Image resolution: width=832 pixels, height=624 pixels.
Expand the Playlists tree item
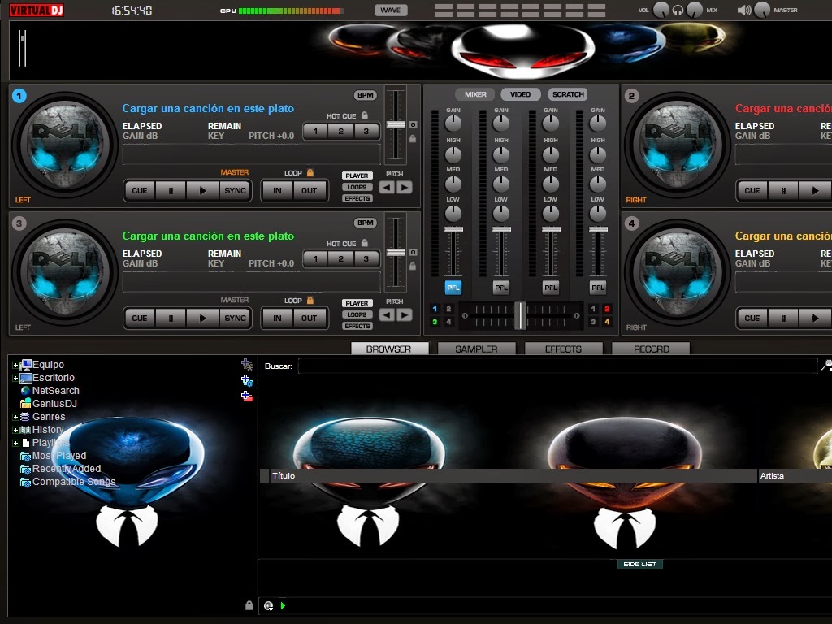15,442
